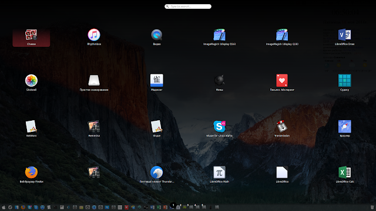This screenshot has height=211, width=376.
Task: Click the Rhythmbox label text
Action: pyautogui.click(x=94, y=44)
